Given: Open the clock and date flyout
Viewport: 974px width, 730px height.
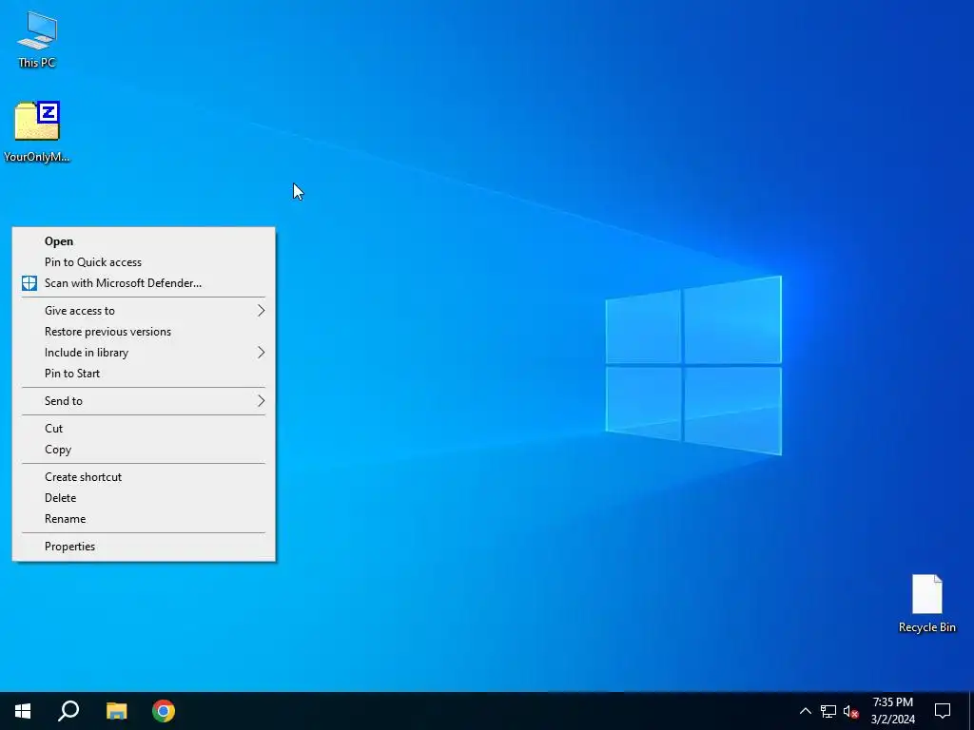Looking at the screenshot, I should click(x=892, y=711).
